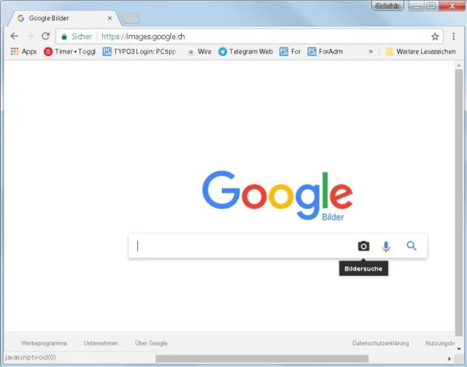Open the Wire bookmark
The height and width of the screenshot is (367, 467).
[x=199, y=52]
